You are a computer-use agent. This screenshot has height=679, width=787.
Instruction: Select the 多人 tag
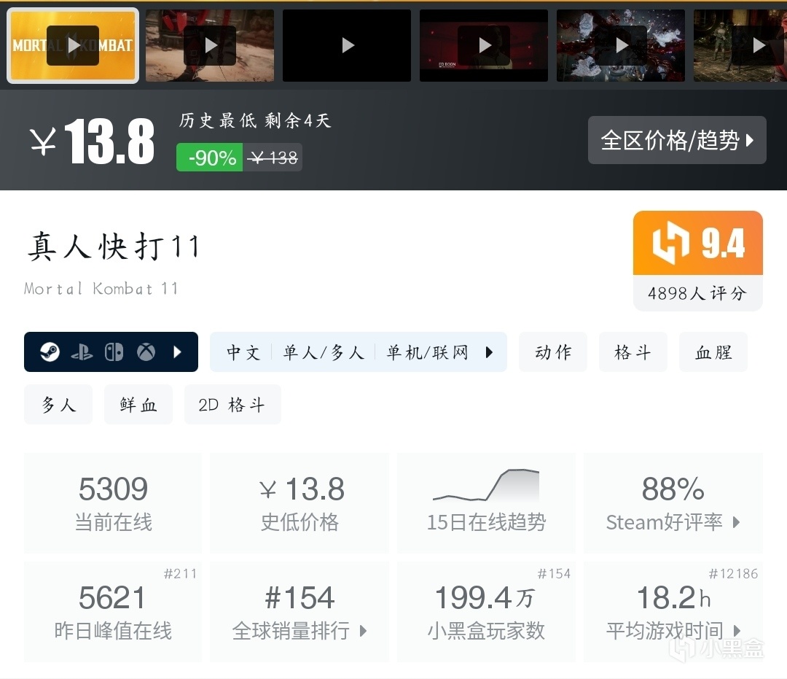58,404
